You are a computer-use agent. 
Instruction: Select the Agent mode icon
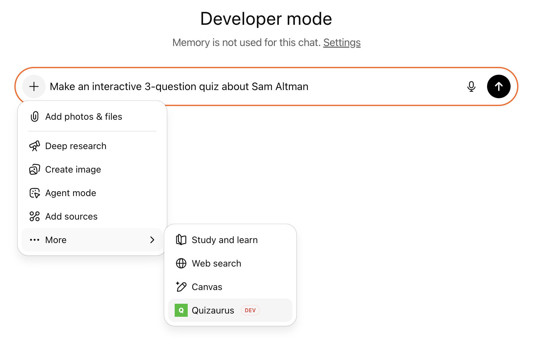point(35,193)
